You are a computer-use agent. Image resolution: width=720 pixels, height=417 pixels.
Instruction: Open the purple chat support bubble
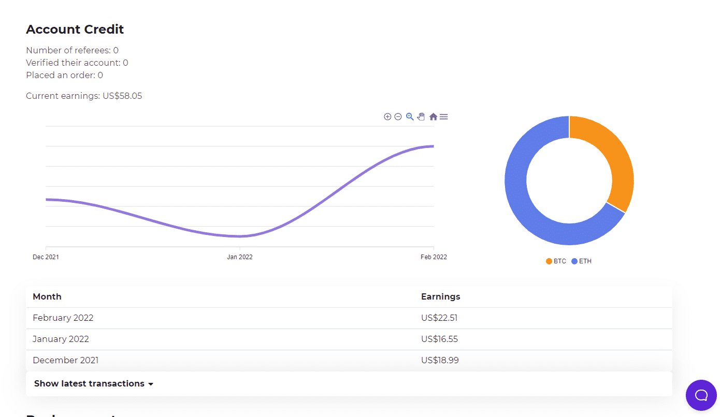point(701,395)
